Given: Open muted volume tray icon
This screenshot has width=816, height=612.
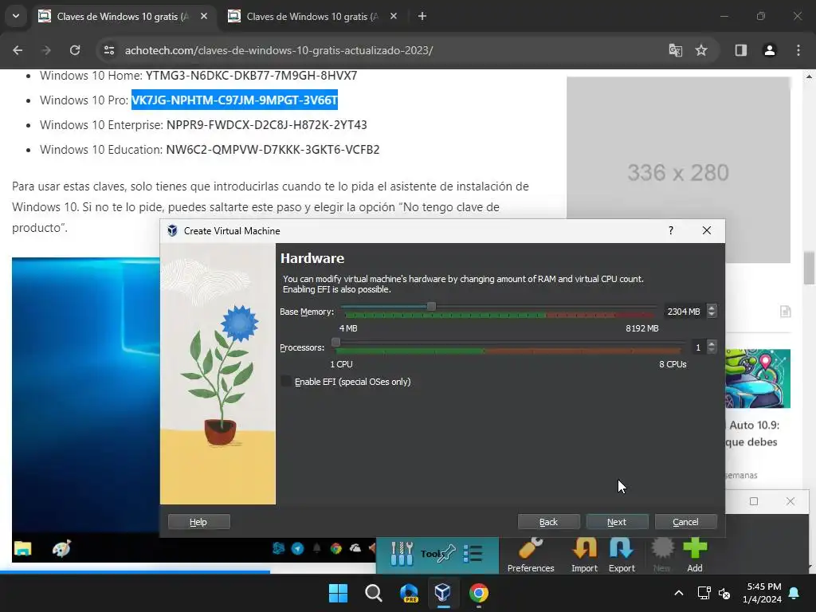Looking at the screenshot, I should [x=724, y=593].
